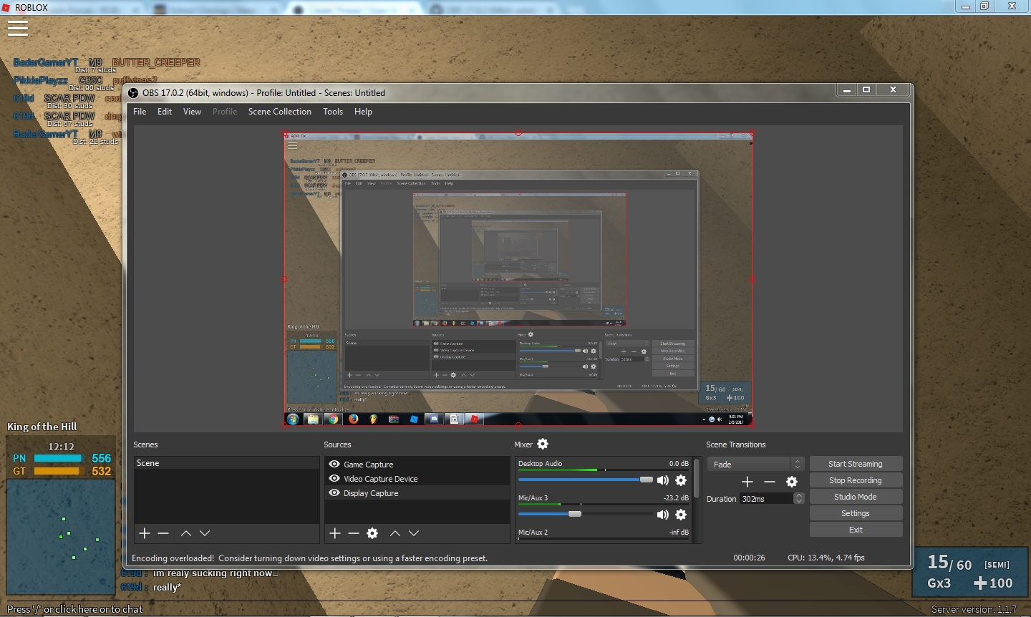Open source properties gear in Sources panel

click(x=372, y=533)
